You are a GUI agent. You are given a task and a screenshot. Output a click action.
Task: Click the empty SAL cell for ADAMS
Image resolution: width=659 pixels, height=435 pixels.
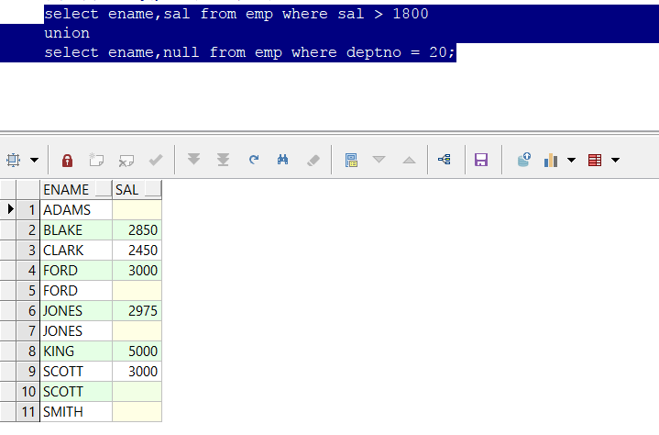tap(137, 209)
